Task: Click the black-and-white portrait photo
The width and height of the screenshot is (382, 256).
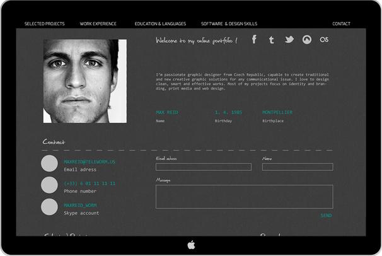Action: [x=84, y=81]
